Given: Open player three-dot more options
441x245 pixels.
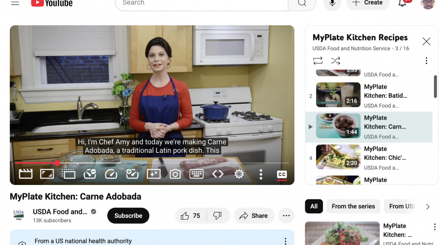Looking at the screenshot, I should click(261, 174).
